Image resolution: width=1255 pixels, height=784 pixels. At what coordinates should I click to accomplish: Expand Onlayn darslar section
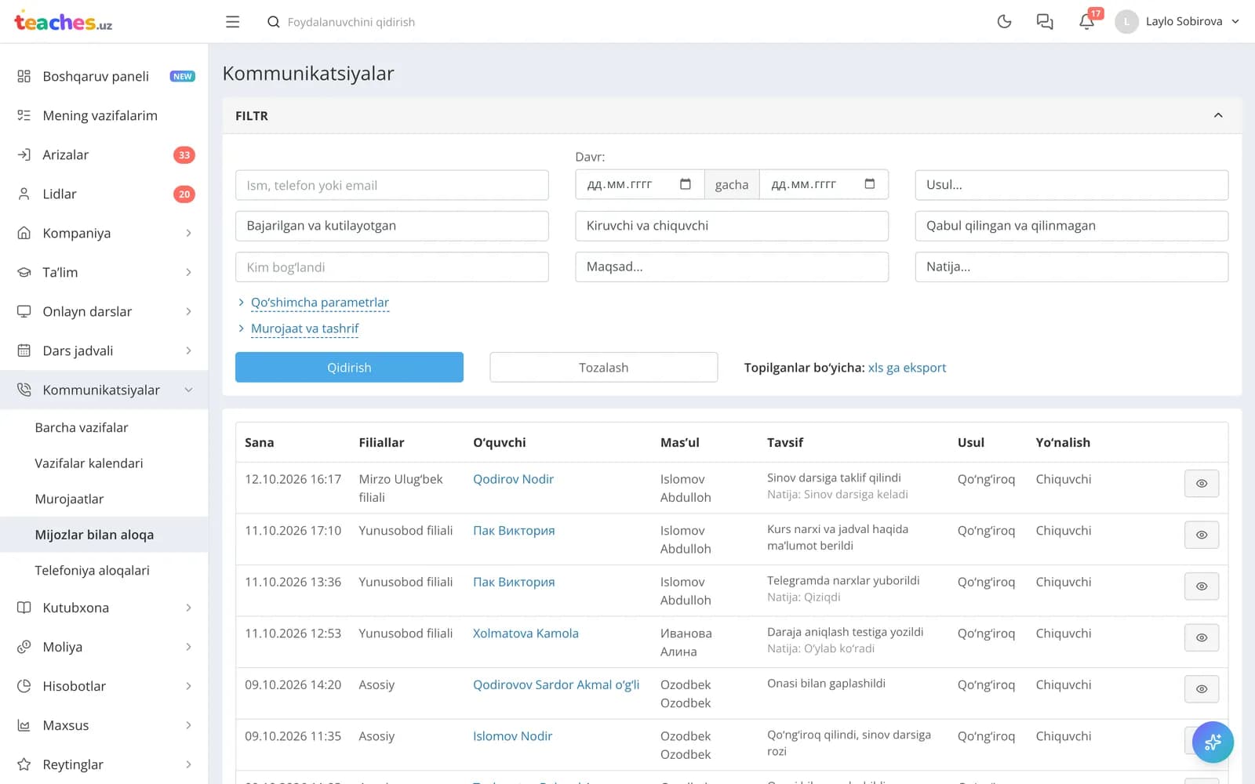click(x=104, y=311)
